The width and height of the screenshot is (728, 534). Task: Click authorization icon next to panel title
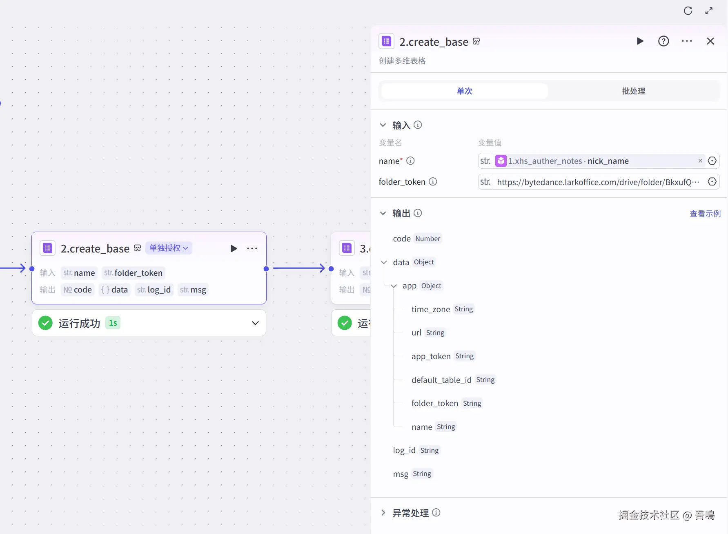(x=476, y=41)
